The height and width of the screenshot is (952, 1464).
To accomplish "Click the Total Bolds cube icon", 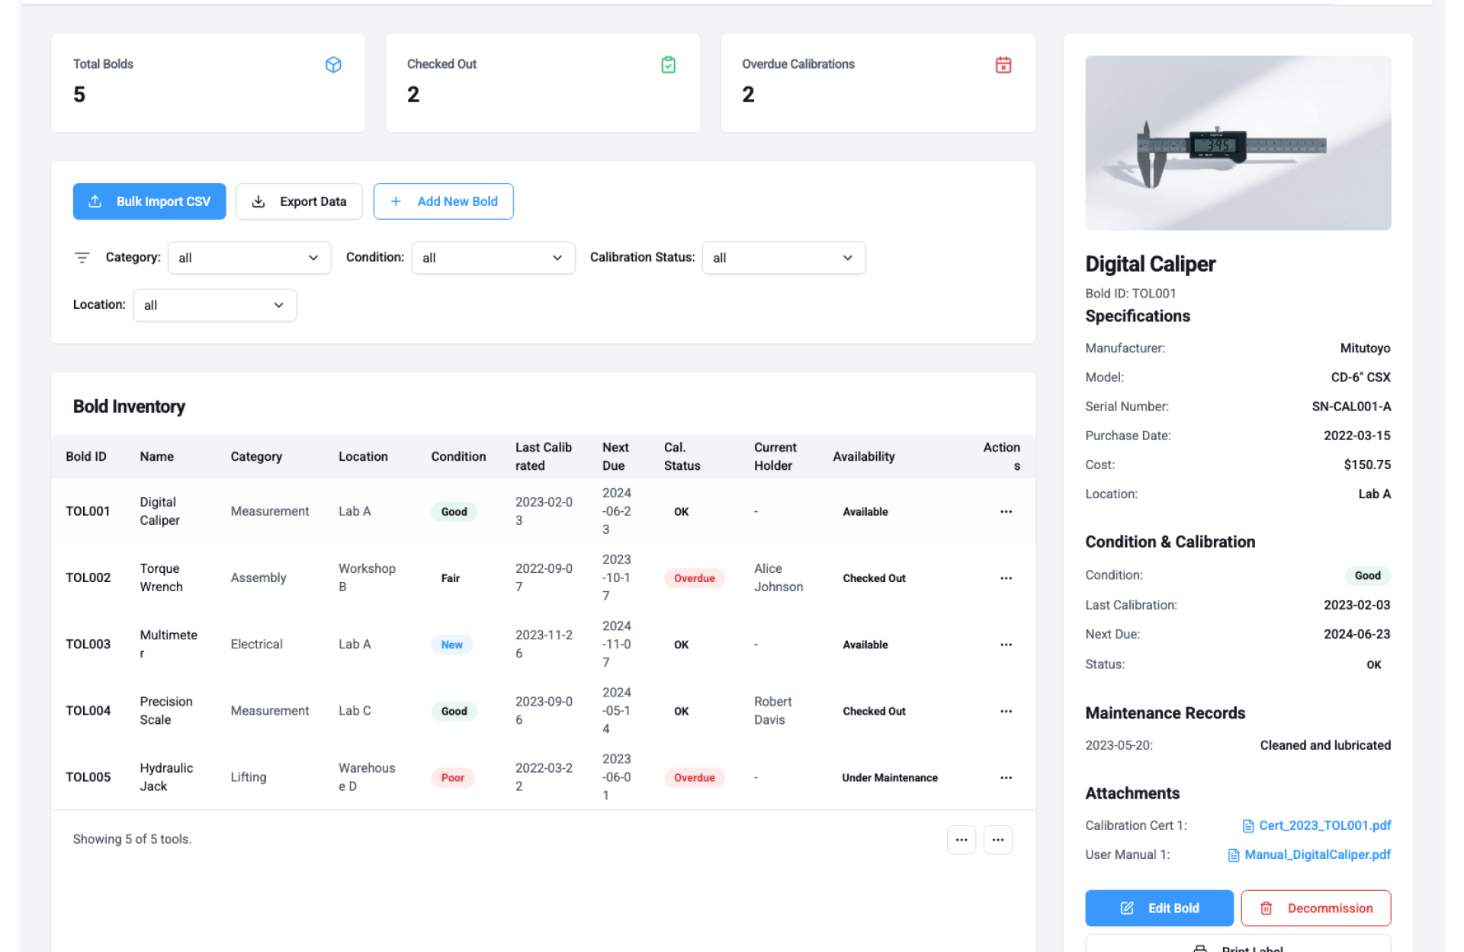I will (333, 65).
